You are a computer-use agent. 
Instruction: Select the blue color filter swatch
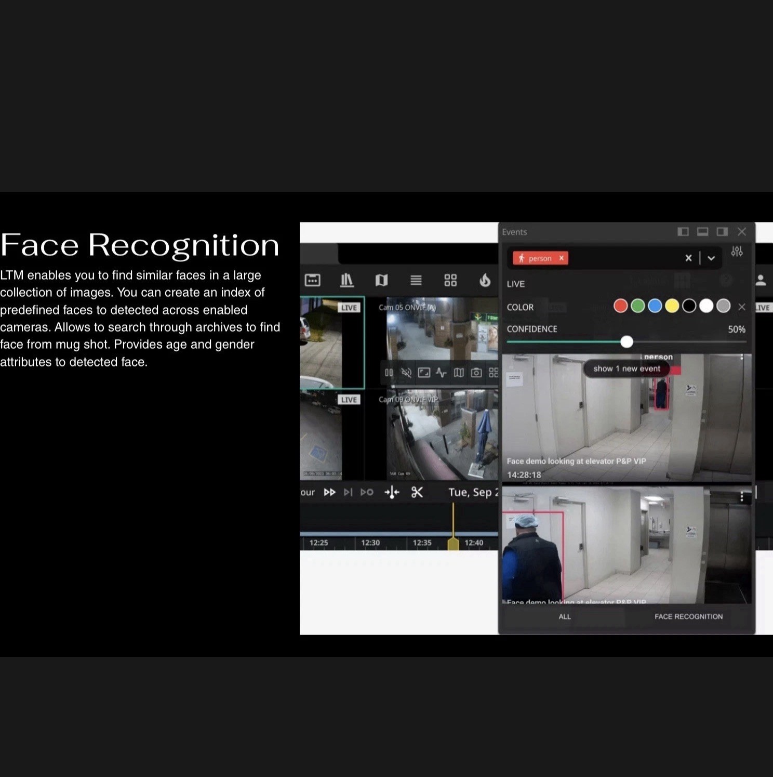coord(655,306)
